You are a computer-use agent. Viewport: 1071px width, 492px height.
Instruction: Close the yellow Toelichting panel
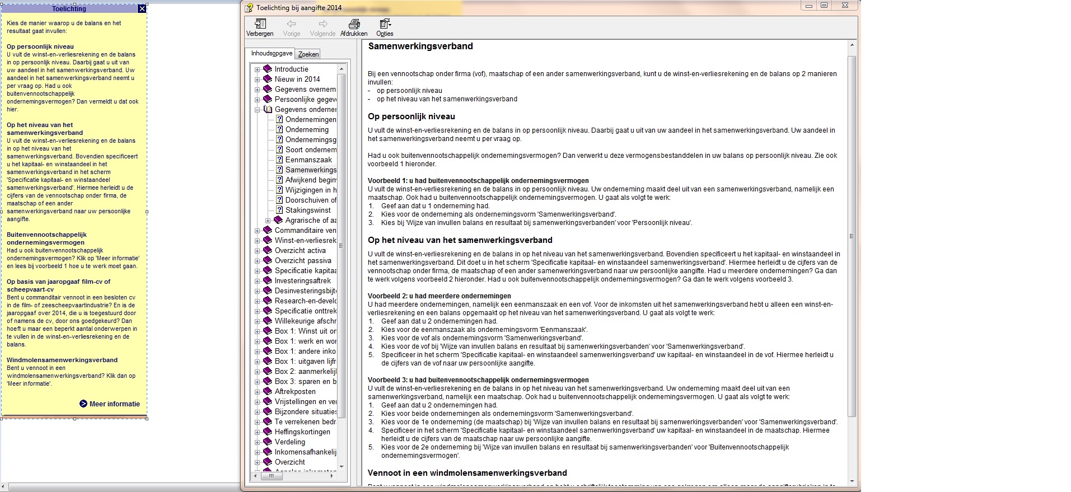point(142,9)
